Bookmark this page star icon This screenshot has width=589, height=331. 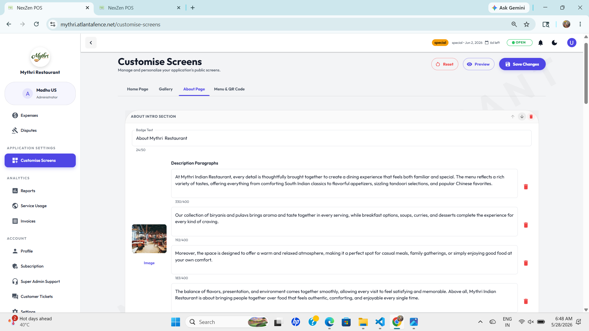tap(526, 24)
